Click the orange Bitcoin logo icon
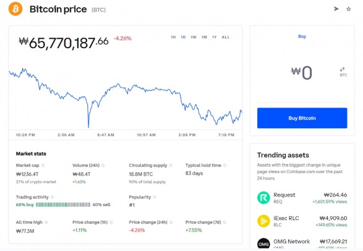Image resolution: width=363 pixels, height=251 pixels. (x=16, y=9)
